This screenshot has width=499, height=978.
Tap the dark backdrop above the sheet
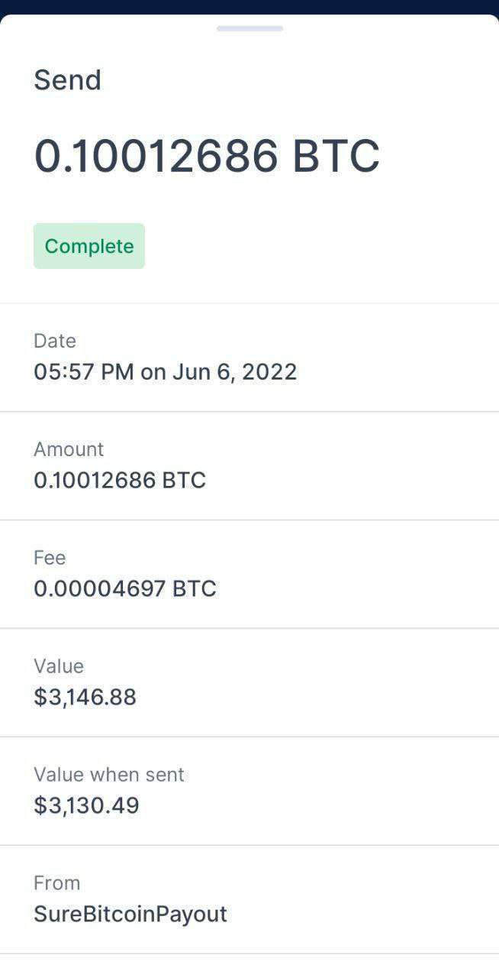click(250, 6)
